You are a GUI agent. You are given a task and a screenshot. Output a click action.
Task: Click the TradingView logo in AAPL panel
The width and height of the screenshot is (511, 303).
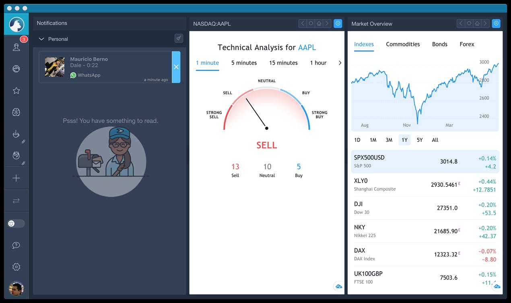(339, 286)
